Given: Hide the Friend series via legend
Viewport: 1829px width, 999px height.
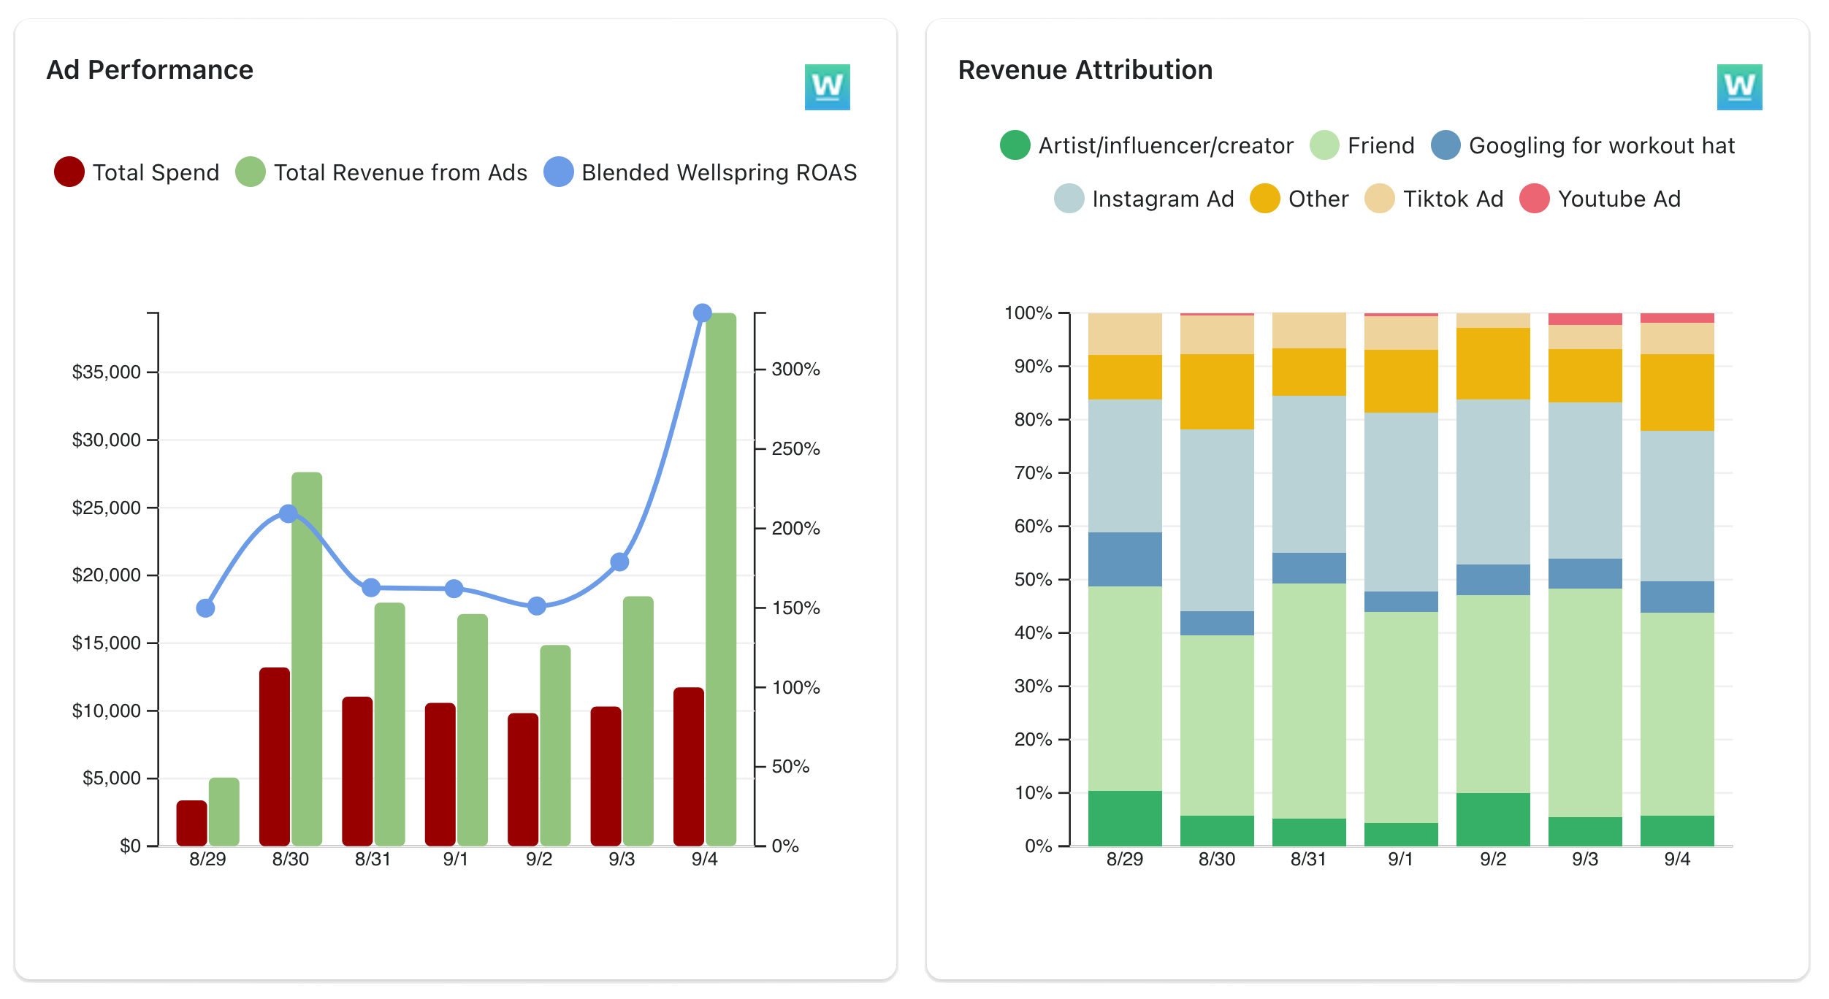Looking at the screenshot, I should point(1362,145).
